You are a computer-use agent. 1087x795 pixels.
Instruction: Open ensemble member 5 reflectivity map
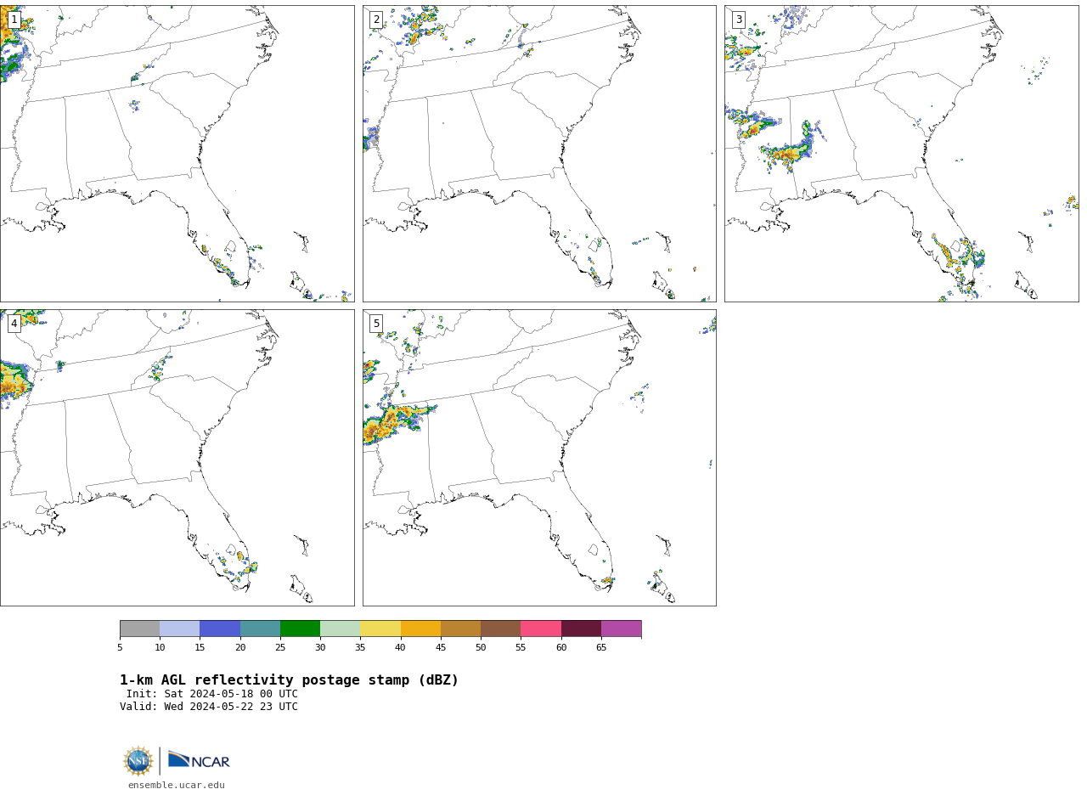coord(539,458)
